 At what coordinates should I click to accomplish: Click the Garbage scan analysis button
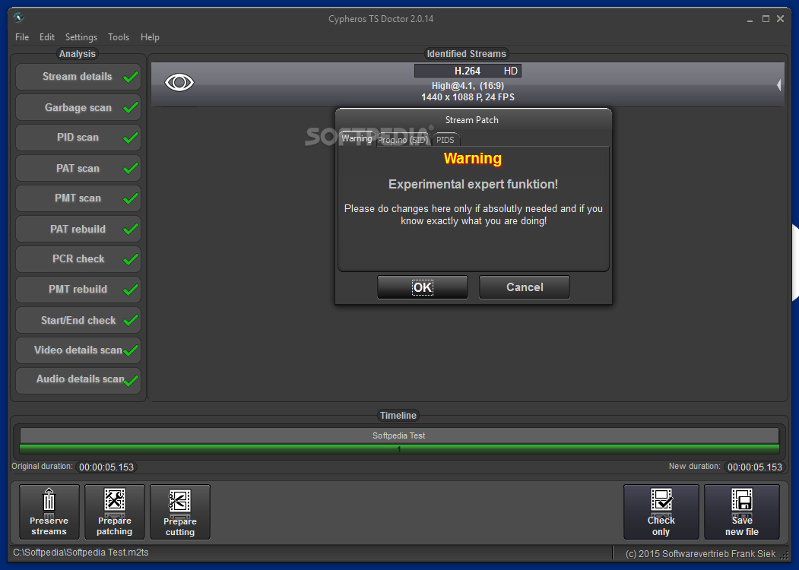click(78, 107)
